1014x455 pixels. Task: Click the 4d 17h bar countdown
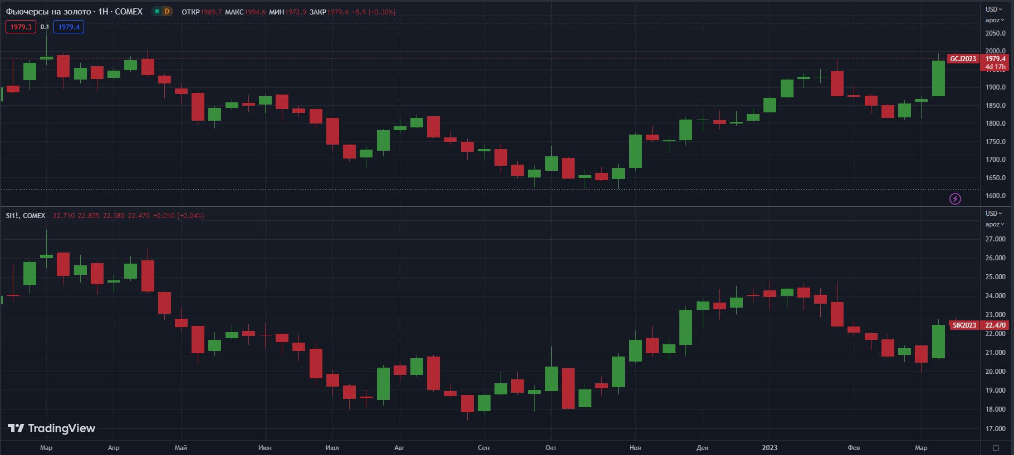click(x=995, y=67)
